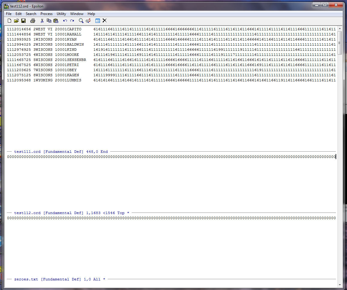Click the Copy toolbar icon
The height and width of the screenshot is (290, 347).
(49, 21)
